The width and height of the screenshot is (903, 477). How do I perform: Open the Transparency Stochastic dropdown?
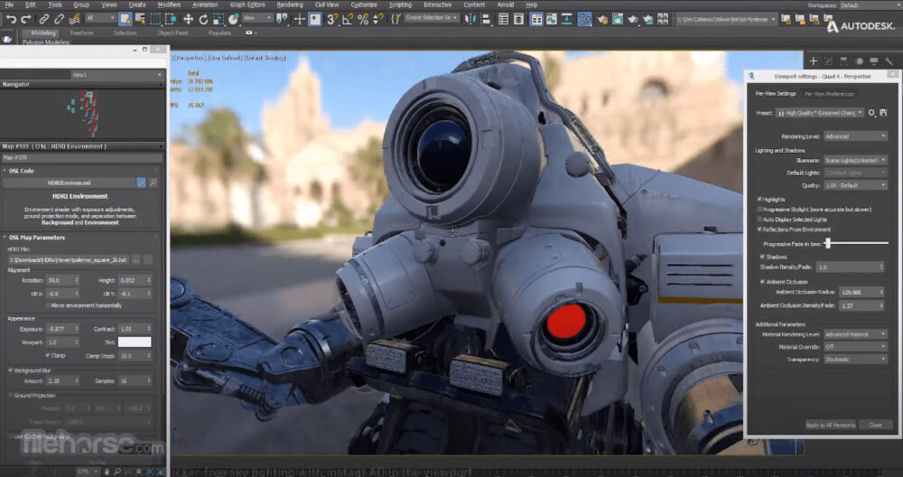(854, 359)
